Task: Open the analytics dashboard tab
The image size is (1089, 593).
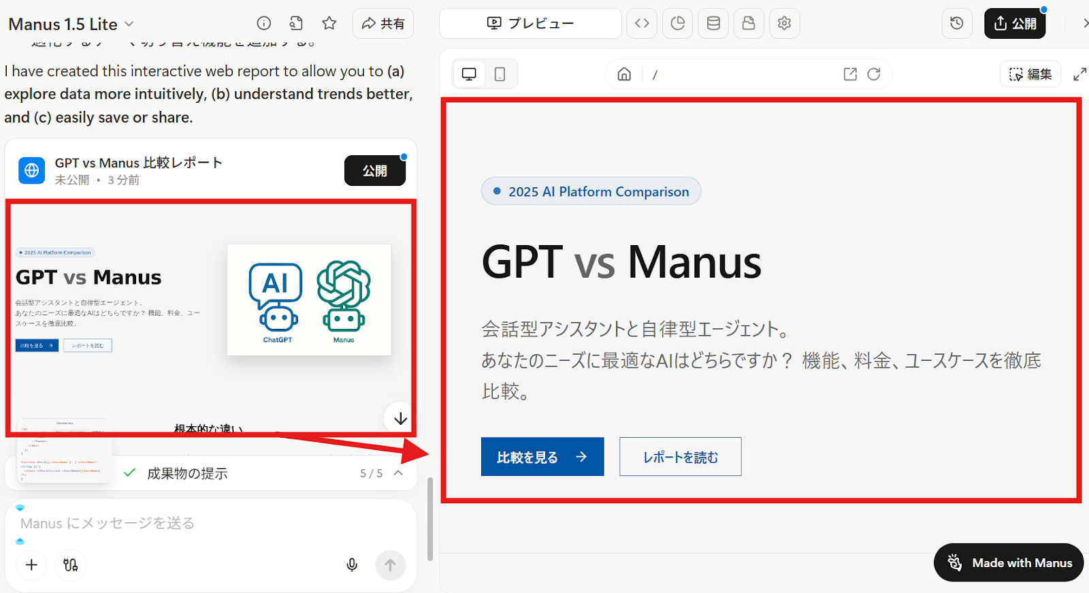Action: [x=678, y=23]
